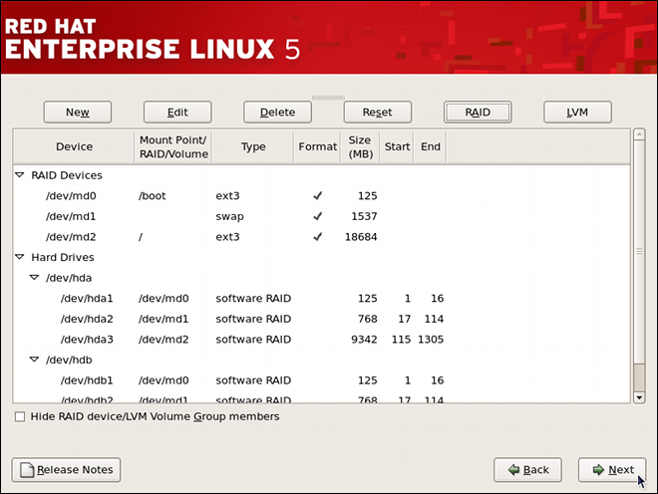Image resolution: width=658 pixels, height=494 pixels.
Task: Click the Hard Drives label
Action: pyautogui.click(x=63, y=257)
